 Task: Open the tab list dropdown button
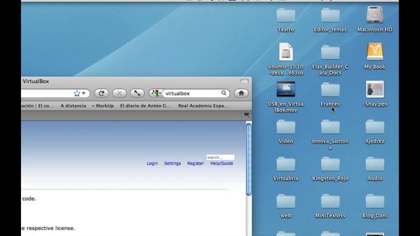coord(247,115)
